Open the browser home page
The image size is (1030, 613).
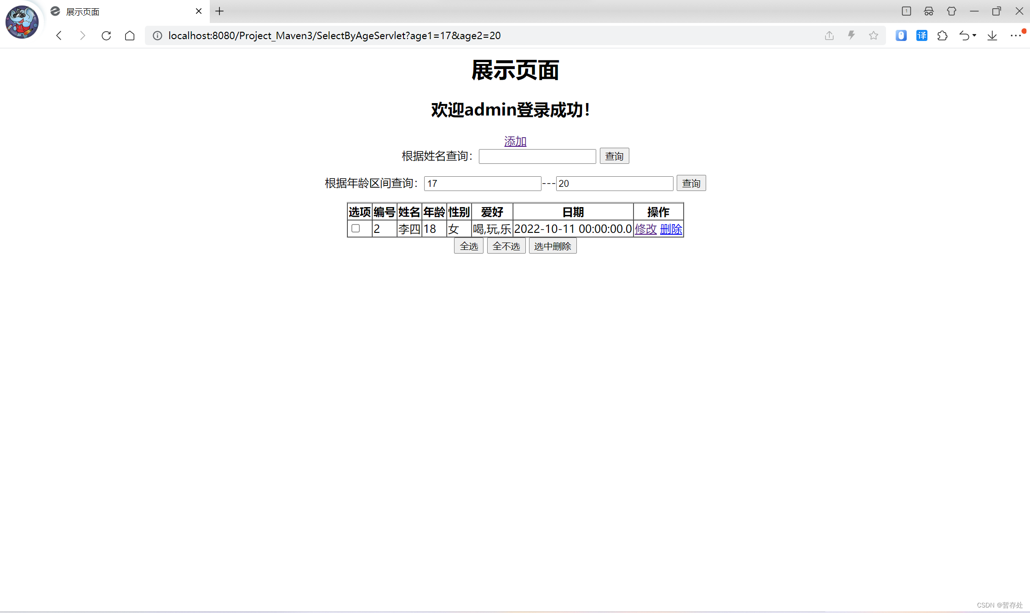coord(130,35)
